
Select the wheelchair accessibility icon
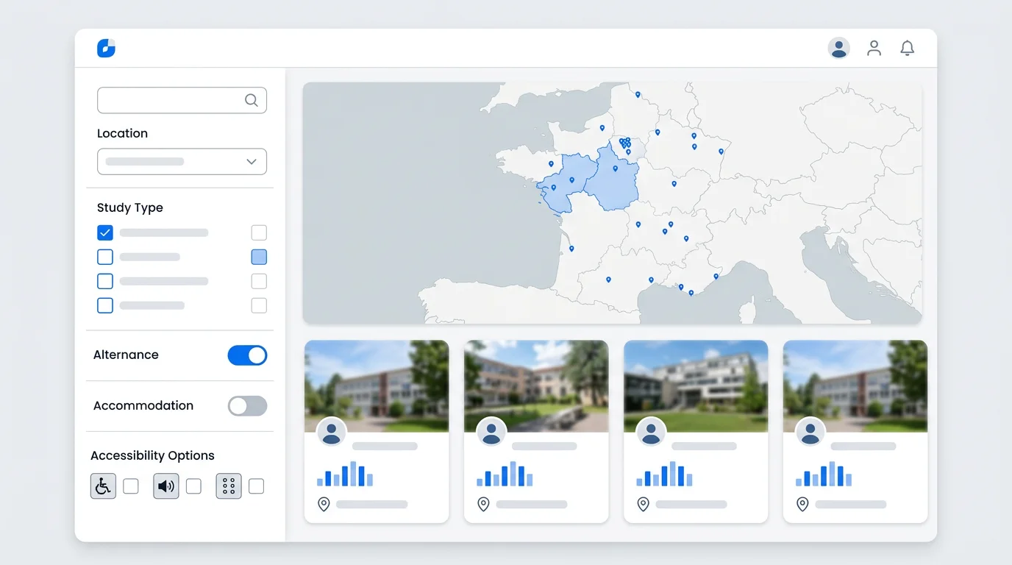point(103,486)
